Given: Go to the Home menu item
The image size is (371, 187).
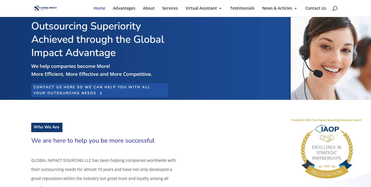Looking at the screenshot, I should [x=99, y=8].
